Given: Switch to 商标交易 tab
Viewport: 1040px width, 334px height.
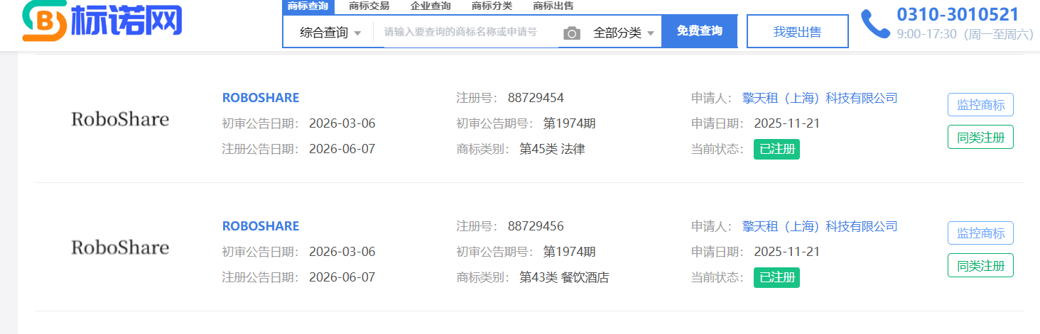Looking at the screenshot, I should 369,6.
